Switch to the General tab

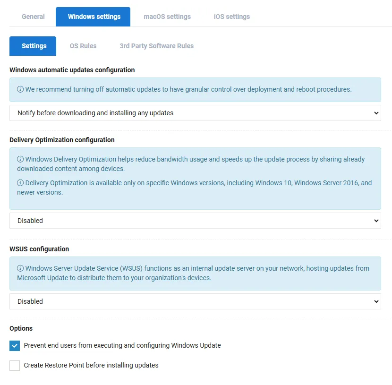point(33,17)
